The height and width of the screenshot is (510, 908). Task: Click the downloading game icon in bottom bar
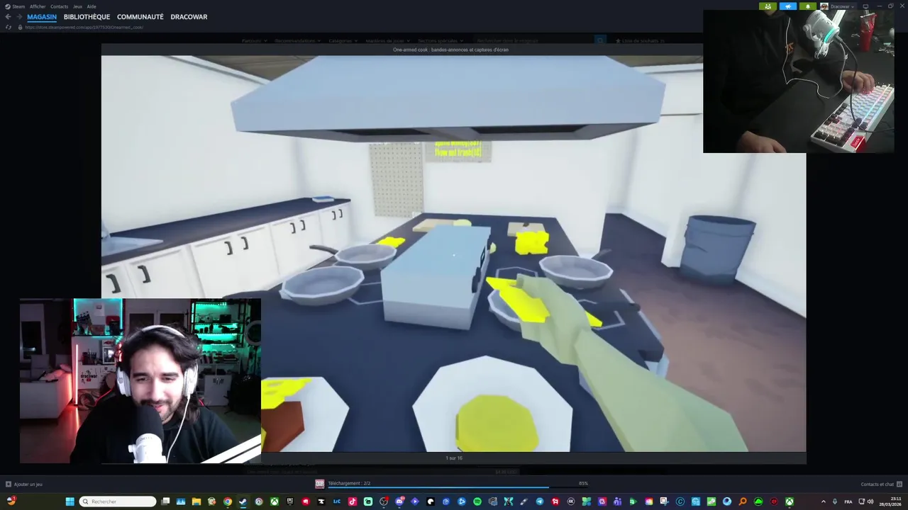click(320, 484)
